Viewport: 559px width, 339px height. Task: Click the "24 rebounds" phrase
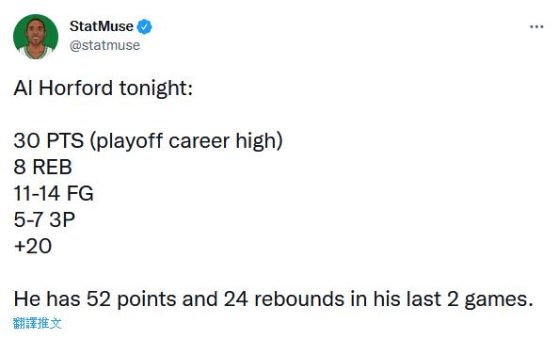(x=284, y=299)
